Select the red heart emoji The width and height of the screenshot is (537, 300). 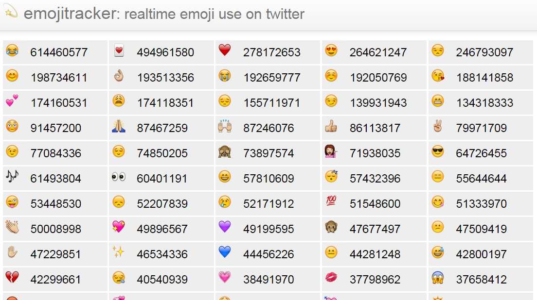point(225,50)
